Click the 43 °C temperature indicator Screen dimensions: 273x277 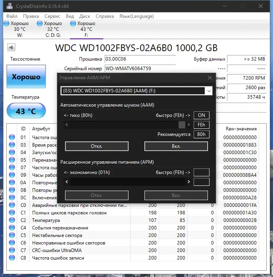point(26,111)
